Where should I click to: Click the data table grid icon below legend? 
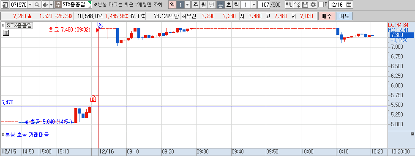[x=6, y=33]
